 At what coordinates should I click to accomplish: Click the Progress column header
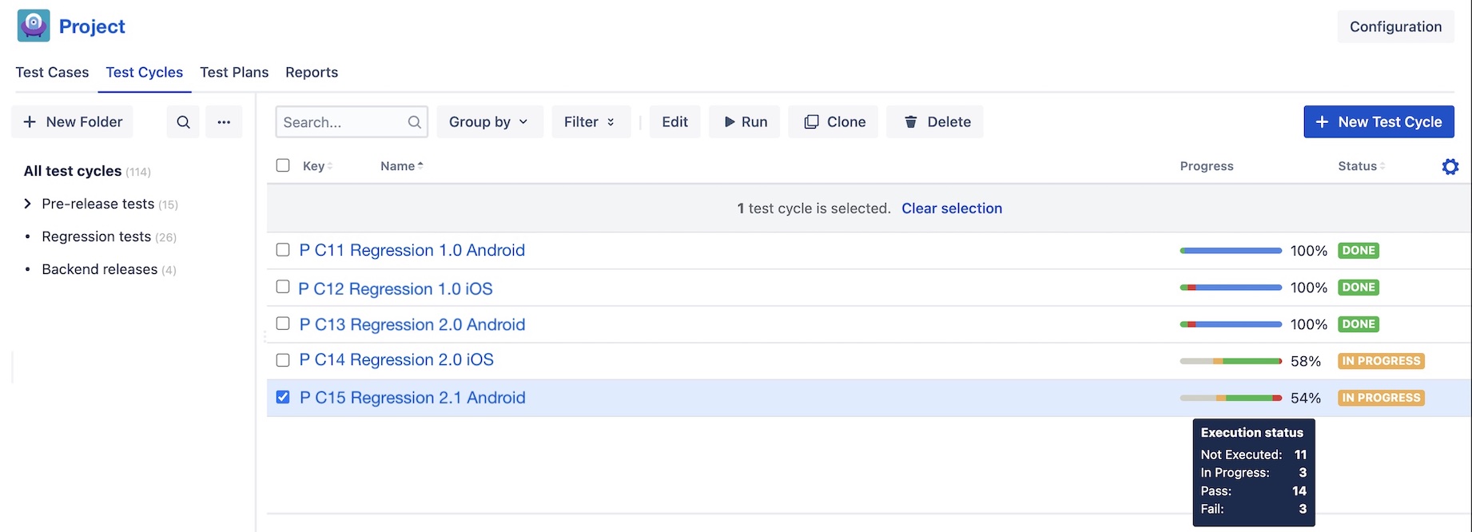pos(1207,166)
